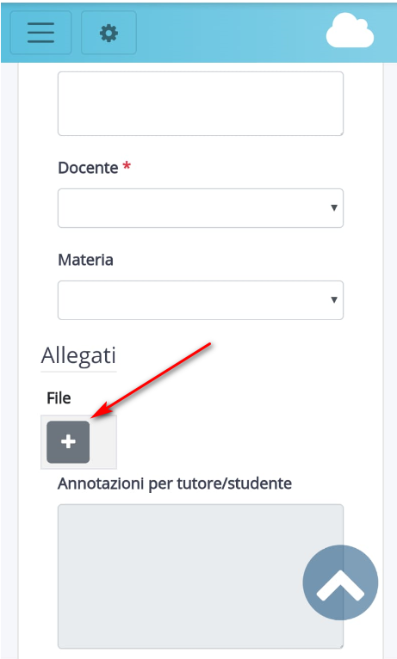397x659 pixels.
Task: Add a file attachment with plus button
Action: tap(68, 442)
